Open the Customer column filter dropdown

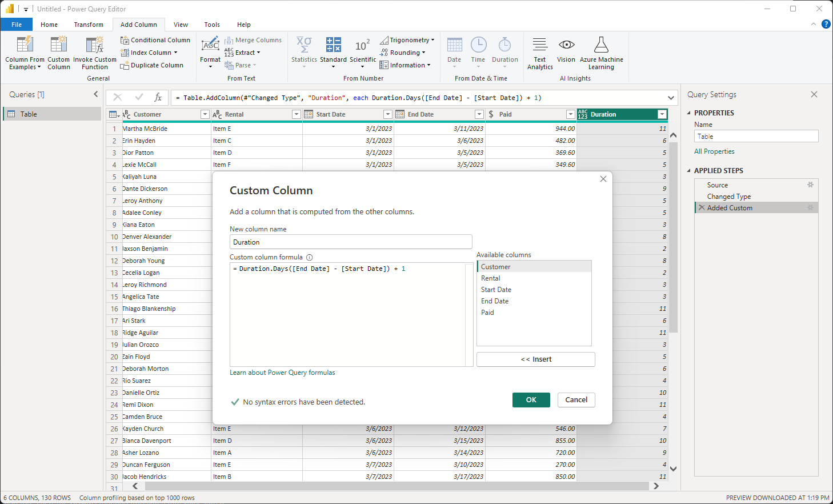click(x=205, y=114)
